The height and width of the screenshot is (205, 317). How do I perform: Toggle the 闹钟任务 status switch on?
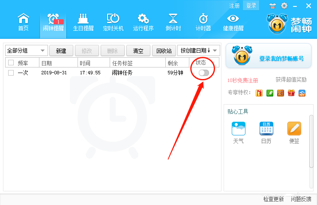coord(204,73)
